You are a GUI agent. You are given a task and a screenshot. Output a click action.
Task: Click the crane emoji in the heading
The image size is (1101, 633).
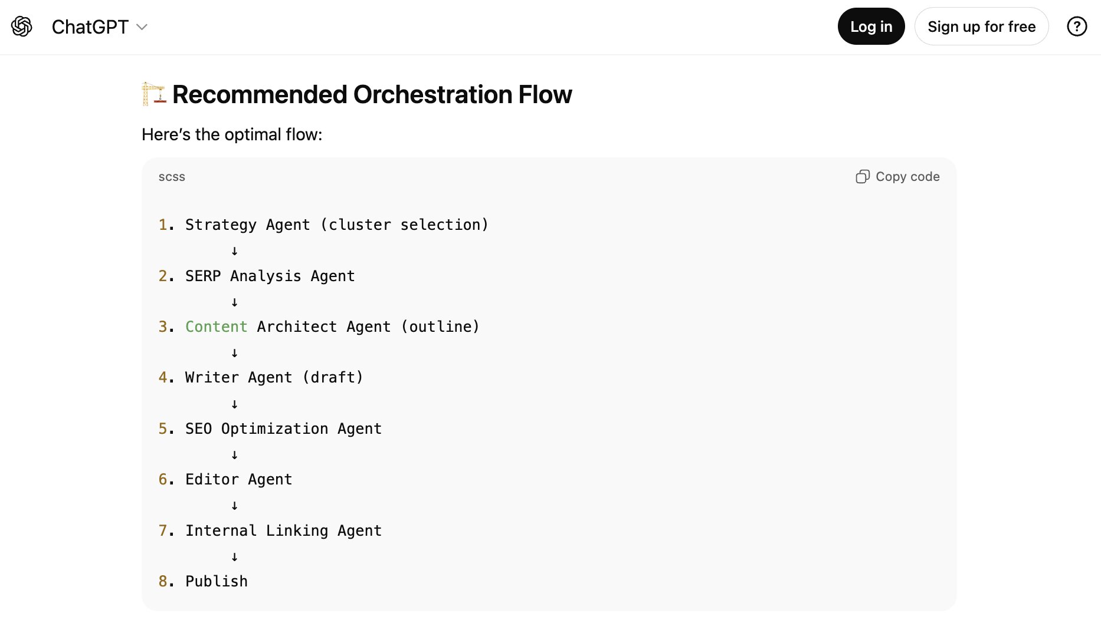pos(153,94)
